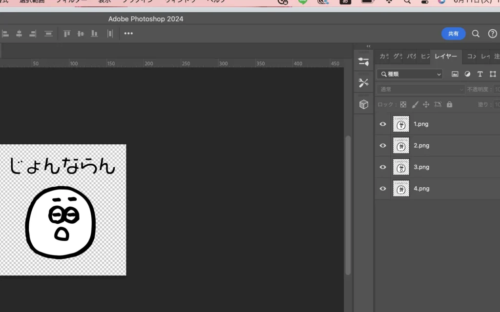Click the align top edges icon
Viewport: 500px width, 312px height.
point(67,34)
